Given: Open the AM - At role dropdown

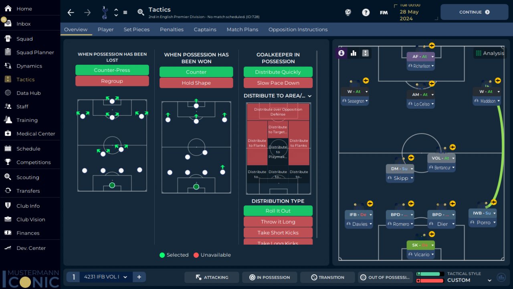Looking at the screenshot, I should 421,95.
